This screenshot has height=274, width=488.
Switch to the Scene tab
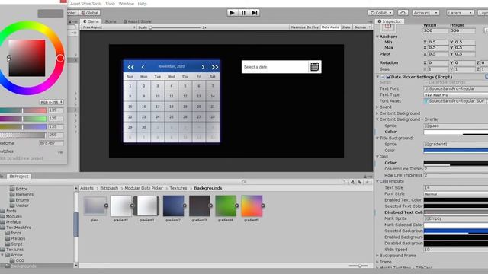point(110,21)
